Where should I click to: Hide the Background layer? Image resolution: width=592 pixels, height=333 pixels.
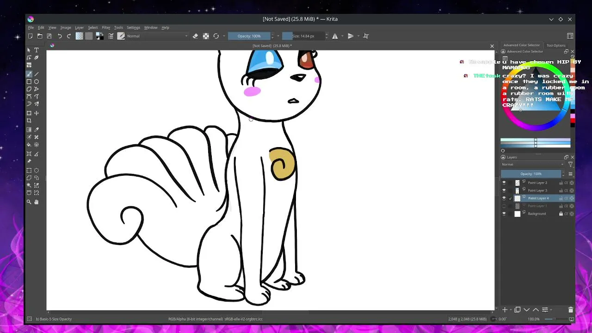pyautogui.click(x=504, y=214)
